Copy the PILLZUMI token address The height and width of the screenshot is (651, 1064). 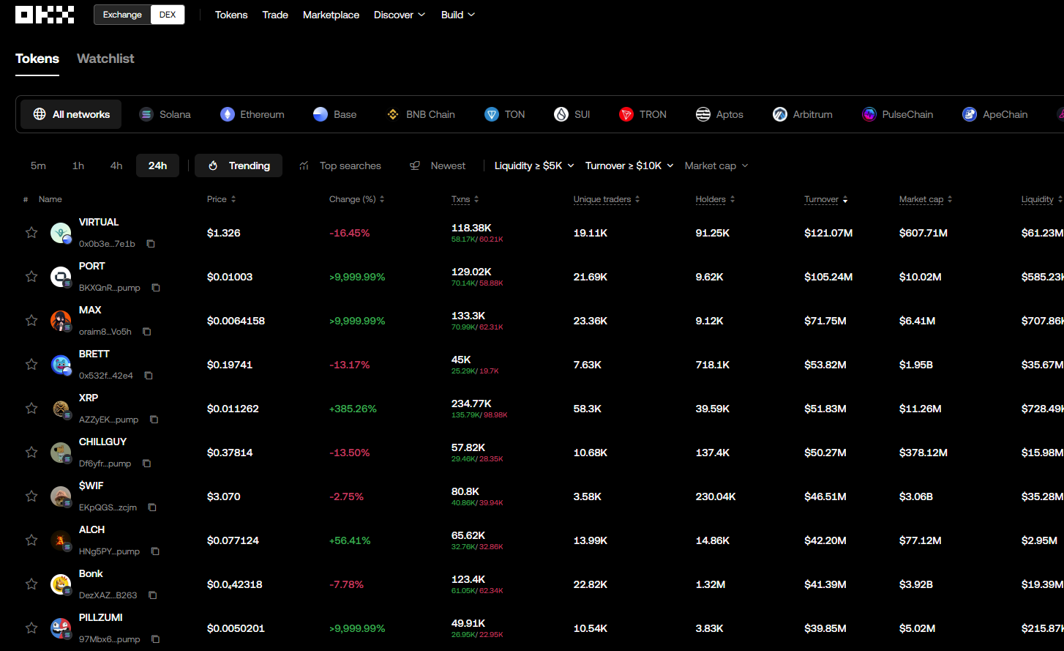click(155, 639)
